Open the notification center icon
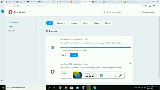Image resolution: width=160 pixels, height=90 pixels. click(x=156, y=88)
